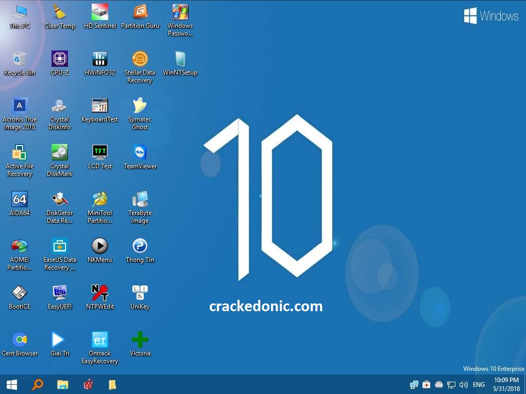
Task: Launch CPU-Z shortcut
Action: click(60, 64)
